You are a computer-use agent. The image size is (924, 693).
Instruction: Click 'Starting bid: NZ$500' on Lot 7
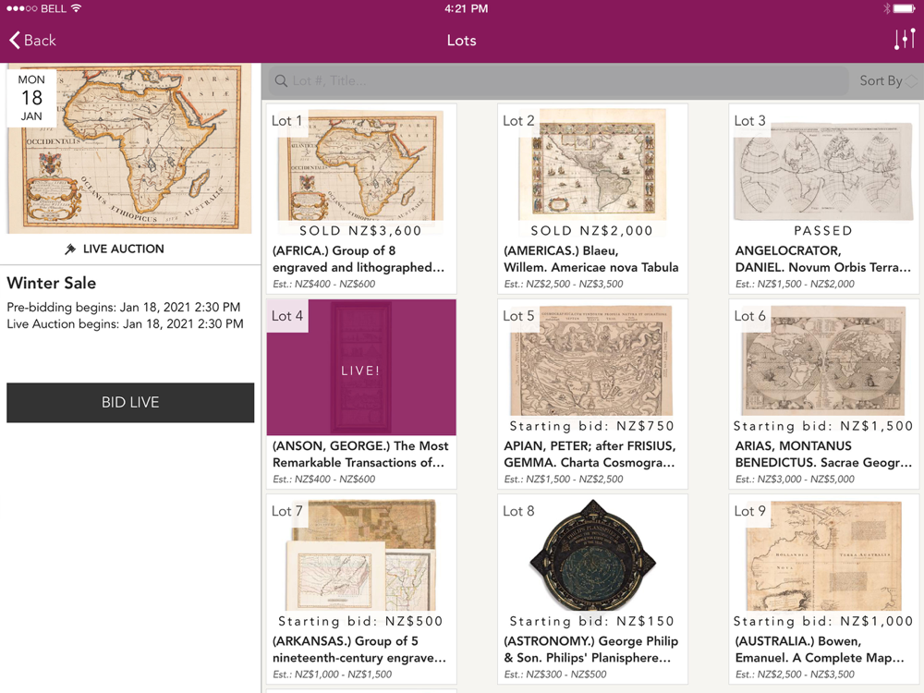point(360,621)
